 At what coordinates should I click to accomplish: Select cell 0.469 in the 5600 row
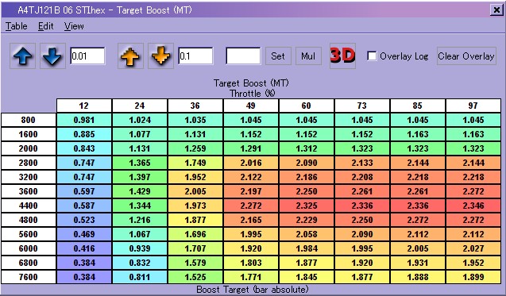84,234
